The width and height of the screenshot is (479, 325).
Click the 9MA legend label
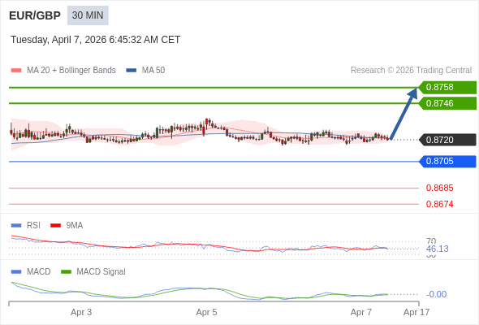[x=75, y=226]
